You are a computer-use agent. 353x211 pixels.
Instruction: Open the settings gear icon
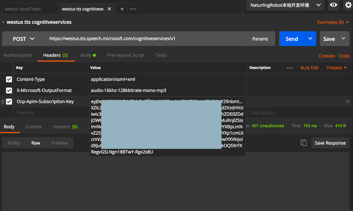[348, 5]
